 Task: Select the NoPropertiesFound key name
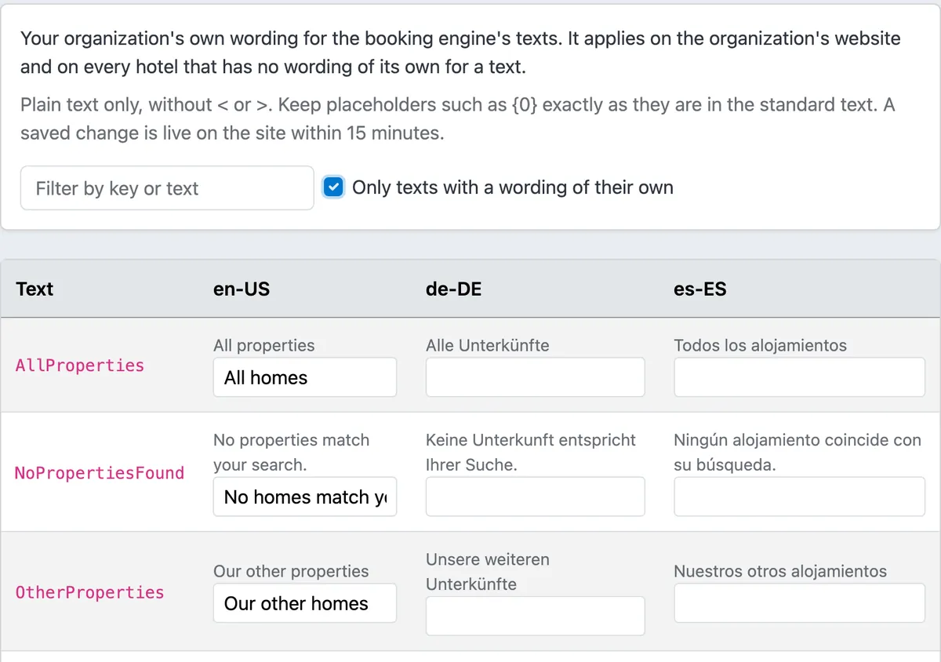pos(100,473)
